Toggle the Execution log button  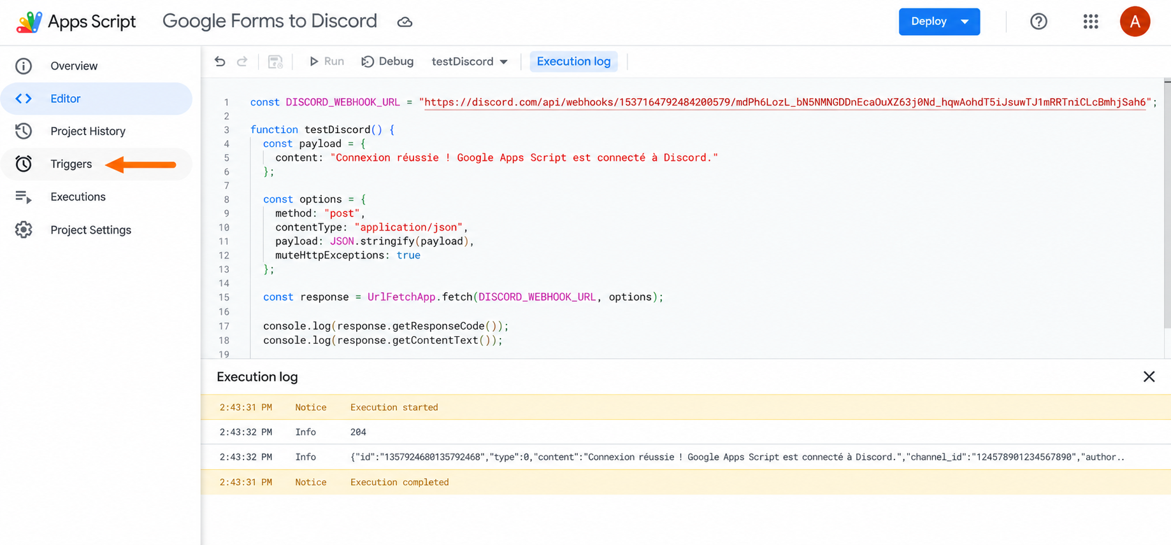(x=573, y=62)
